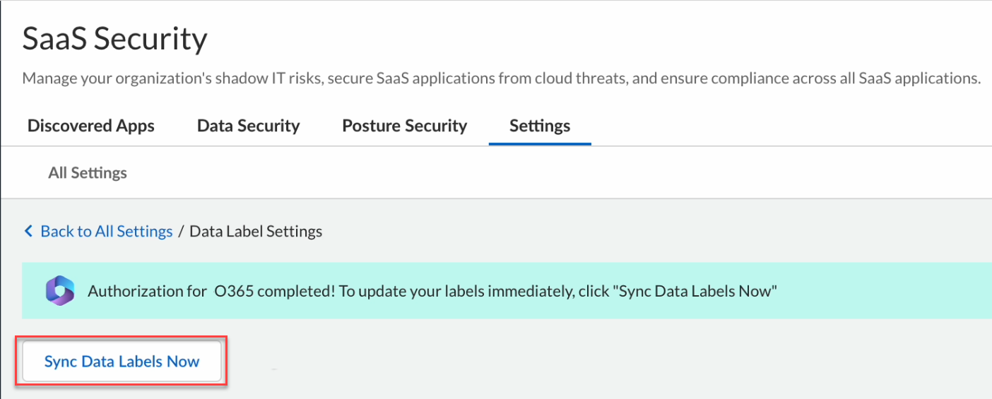
Task: Open the Discovered Apps tab
Action: 90,126
